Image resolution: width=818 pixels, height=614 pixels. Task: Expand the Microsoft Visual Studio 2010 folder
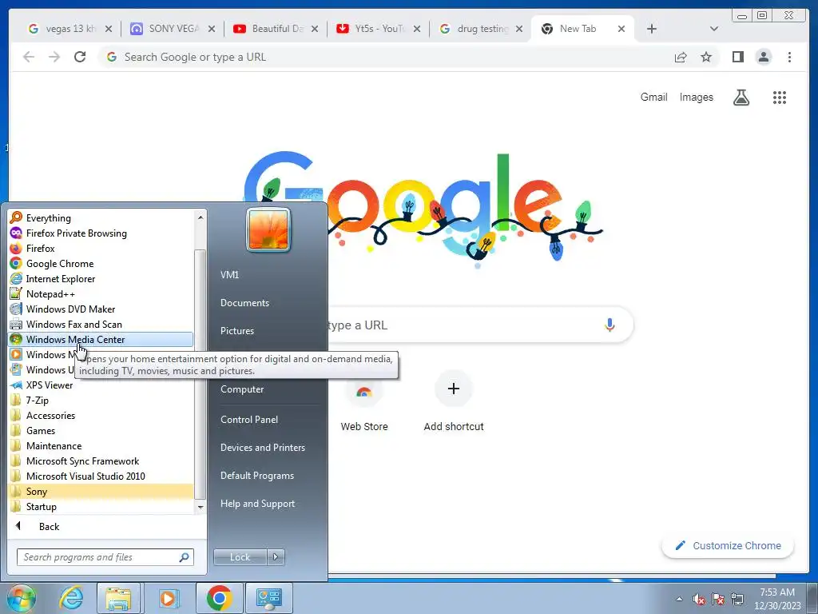[x=101, y=476]
